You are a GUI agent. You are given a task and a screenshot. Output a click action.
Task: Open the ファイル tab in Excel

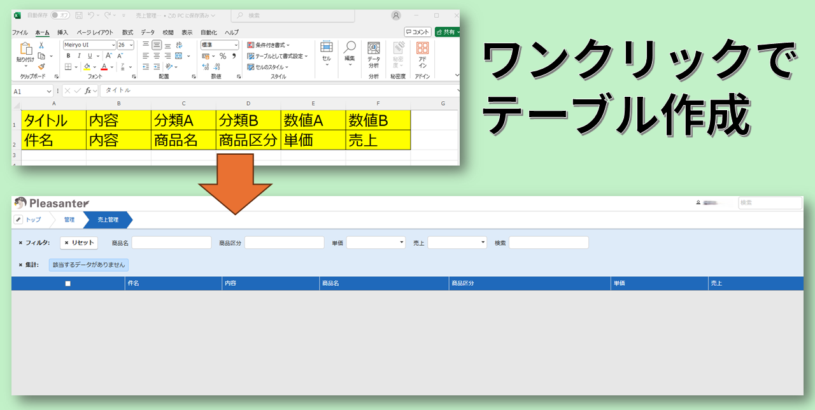[20, 32]
